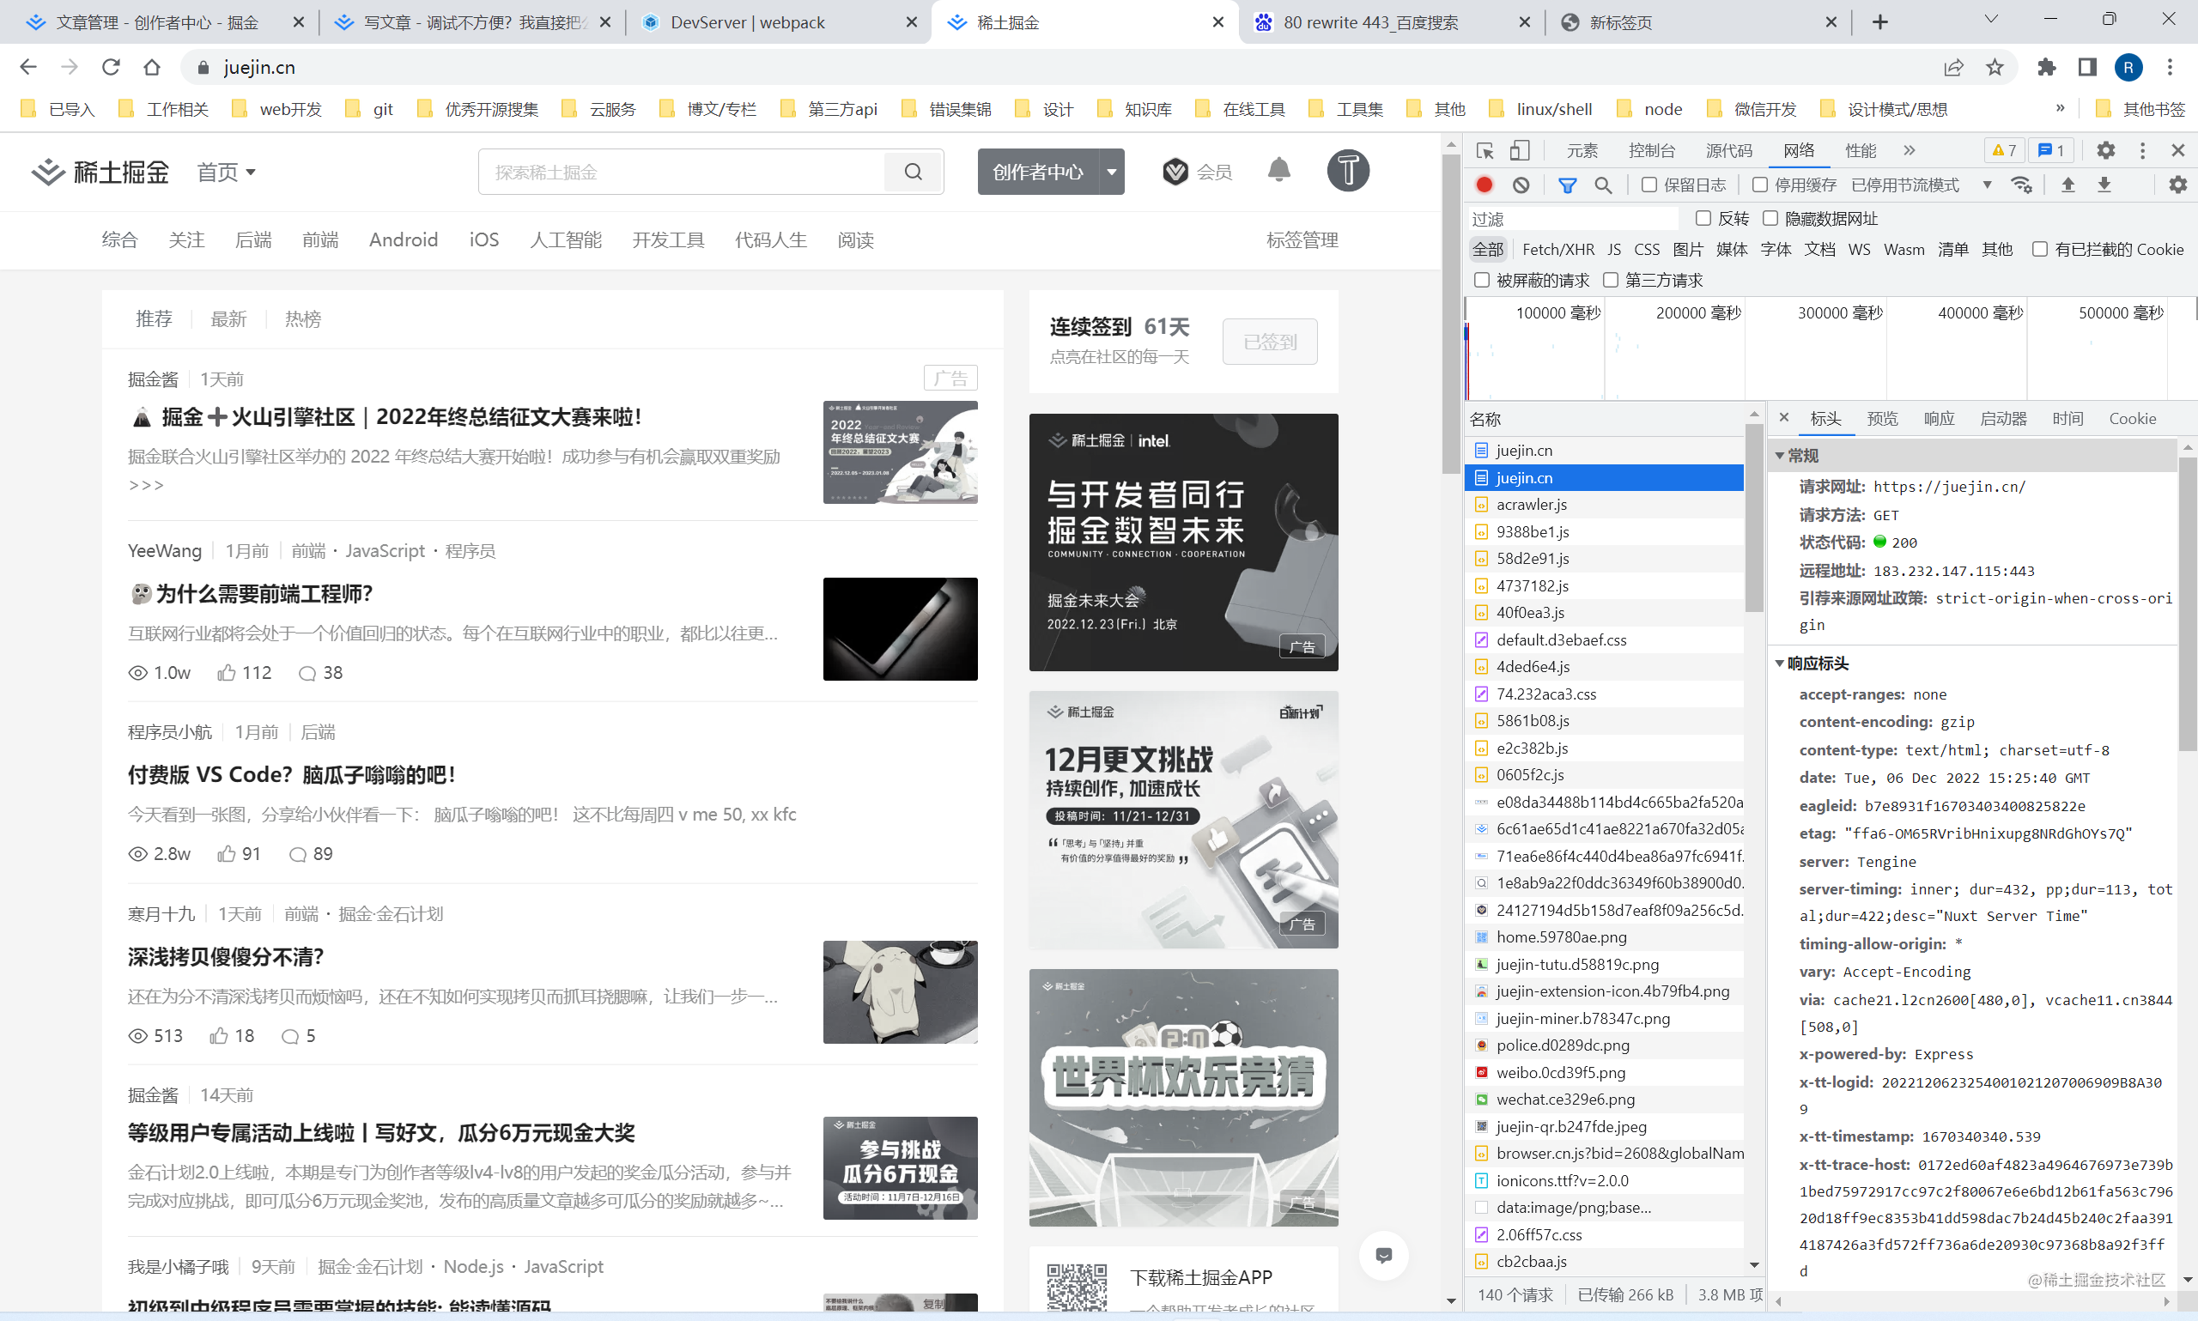The width and height of the screenshot is (2198, 1321).
Task: Open the 响应 tab in request details
Action: coord(1938,418)
